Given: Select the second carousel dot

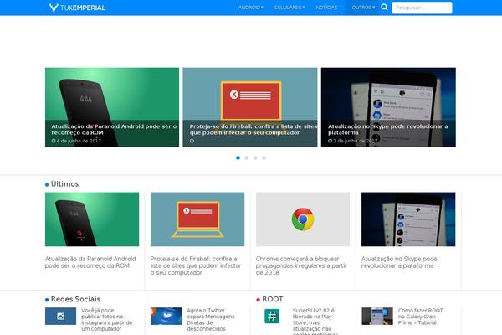Looking at the screenshot, I should tap(247, 157).
